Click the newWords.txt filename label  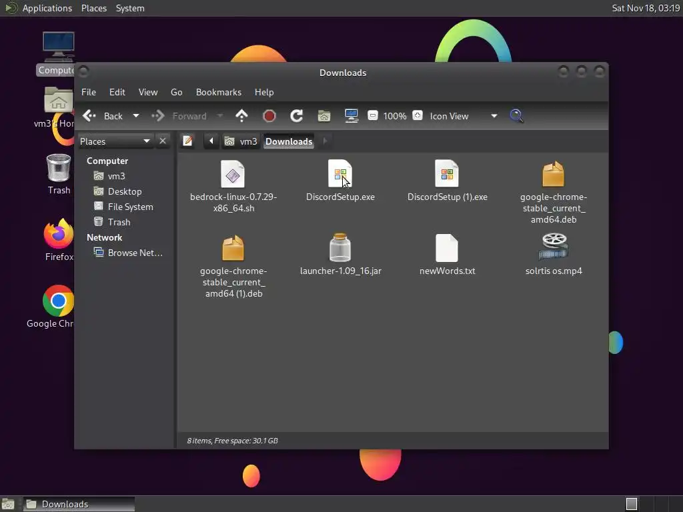(x=447, y=271)
